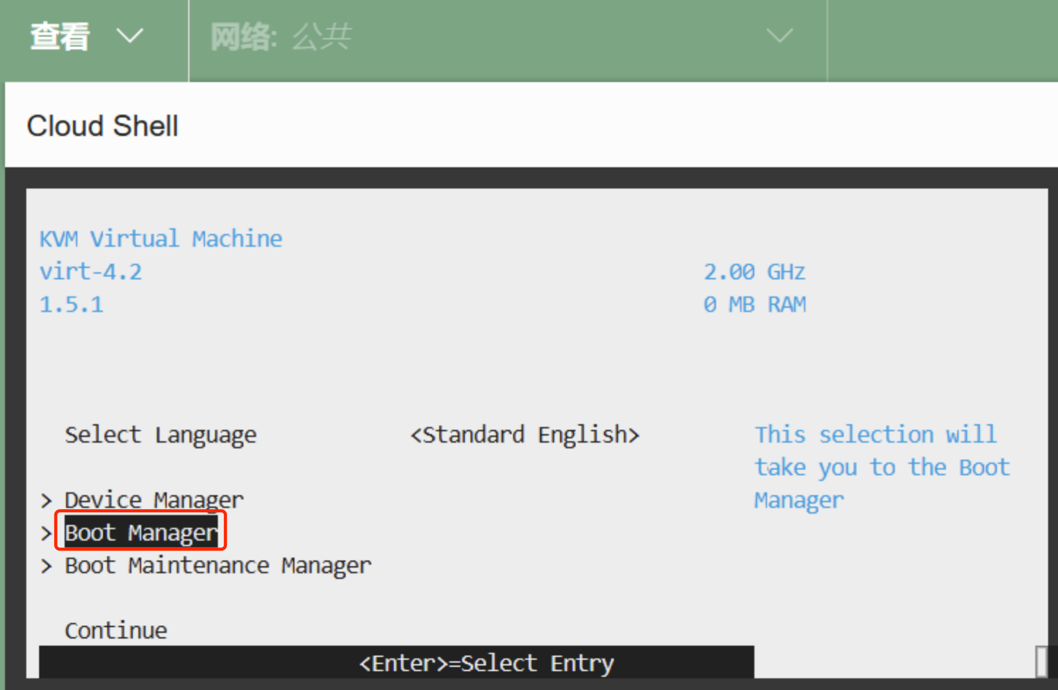Click the 1.5.1 firmware version text
The image size is (1058, 690).
(x=71, y=304)
